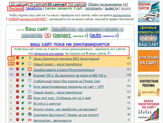Click the red block icon in the 'Вложив 100 р.' row
Image resolution: width=163 pixels, height=123 pixels.
18,75
